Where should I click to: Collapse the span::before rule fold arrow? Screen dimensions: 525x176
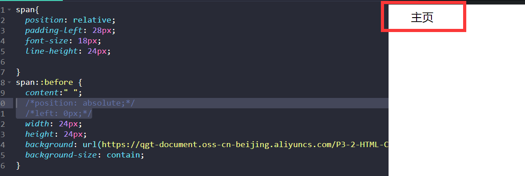click(9, 82)
